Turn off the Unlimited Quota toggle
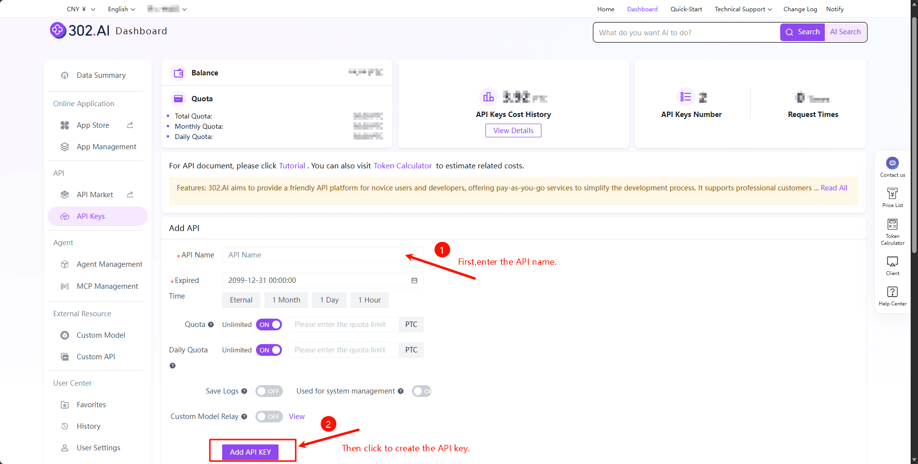 [269, 324]
